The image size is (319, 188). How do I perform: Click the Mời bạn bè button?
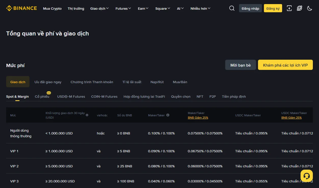pyautogui.click(x=241, y=65)
